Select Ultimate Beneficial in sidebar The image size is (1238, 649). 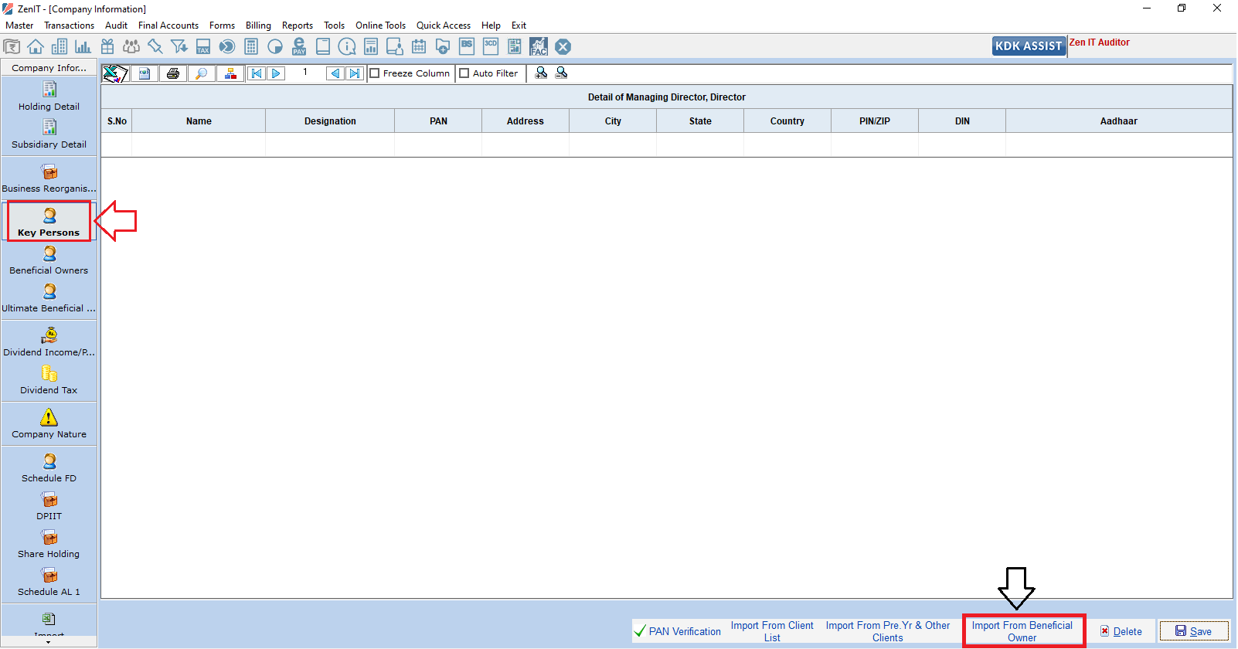point(49,298)
